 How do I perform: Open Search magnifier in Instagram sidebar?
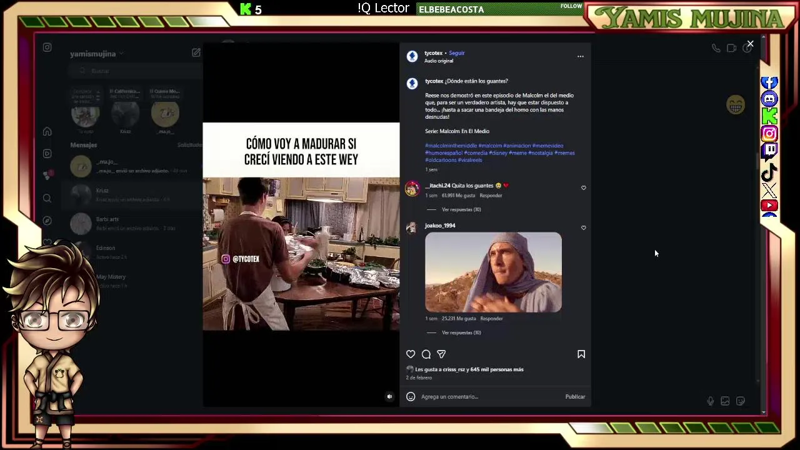(47, 198)
